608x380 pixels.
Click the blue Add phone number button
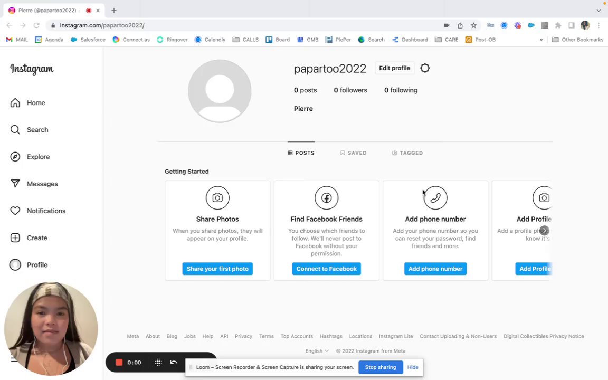(435, 269)
